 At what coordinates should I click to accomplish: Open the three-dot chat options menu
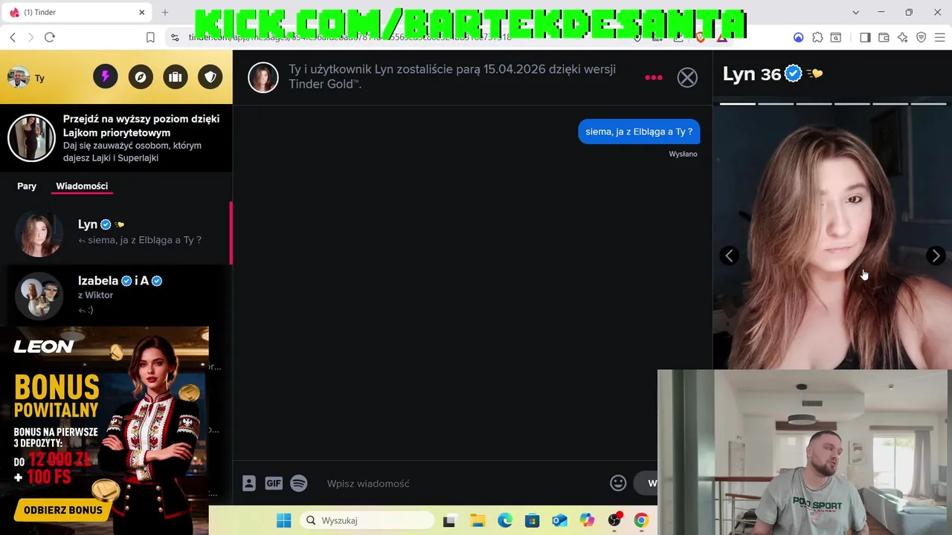tap(654, 77)
